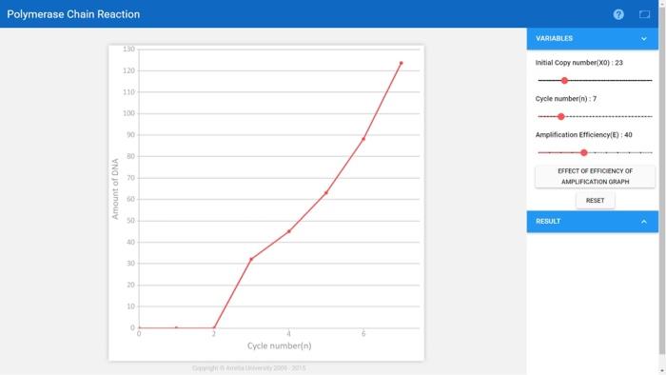
Task: Click the RESET button
Action: pos(595,201)
